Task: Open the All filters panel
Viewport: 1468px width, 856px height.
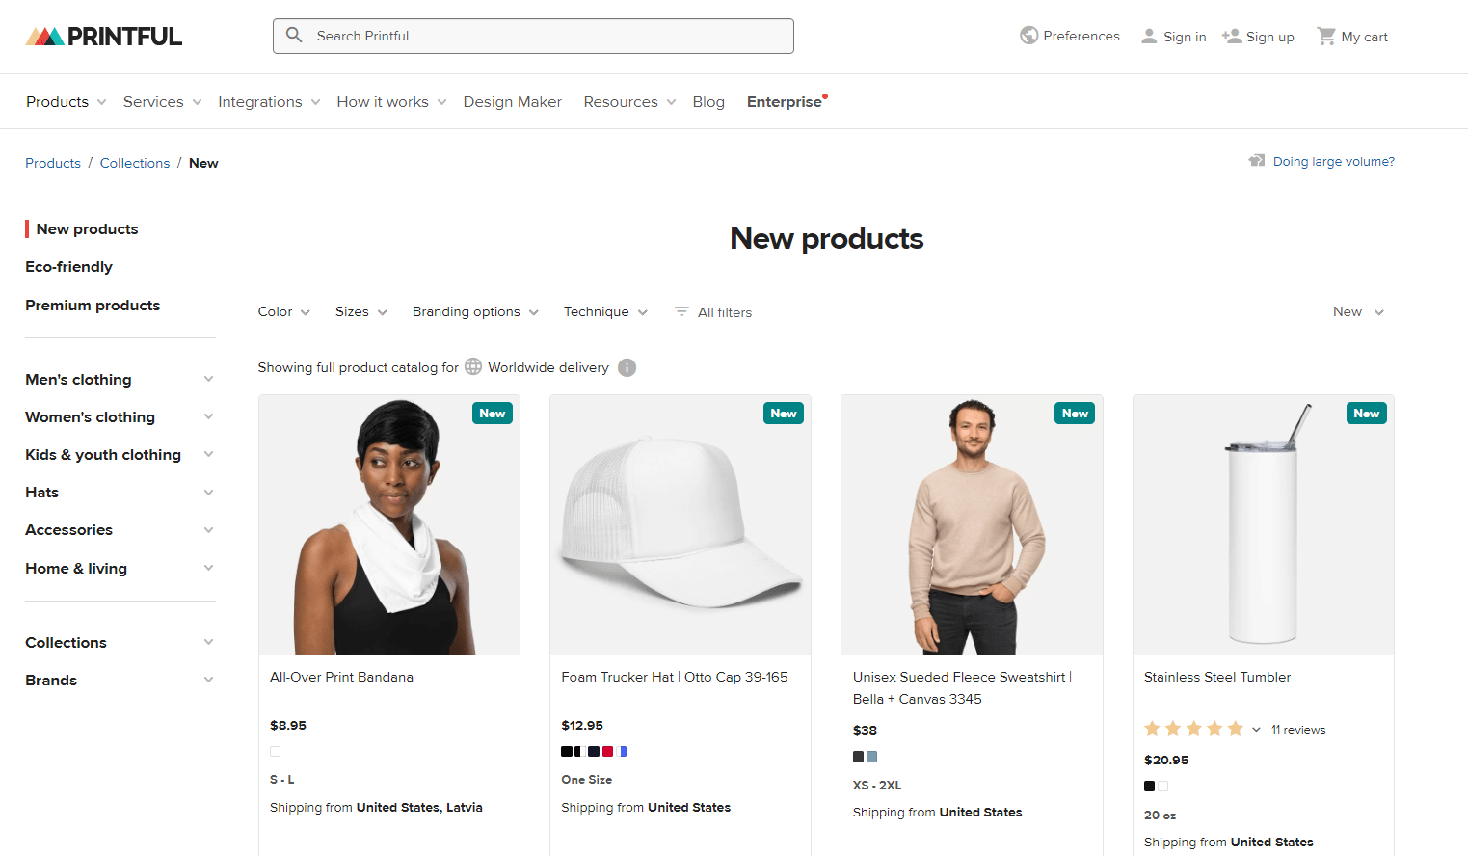Action: click(712, 311)
